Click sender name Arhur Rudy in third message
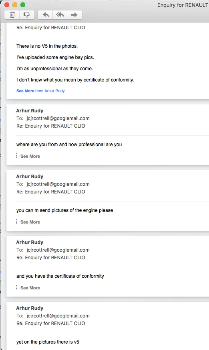This screenshot has width=209, height=350. 30,177
